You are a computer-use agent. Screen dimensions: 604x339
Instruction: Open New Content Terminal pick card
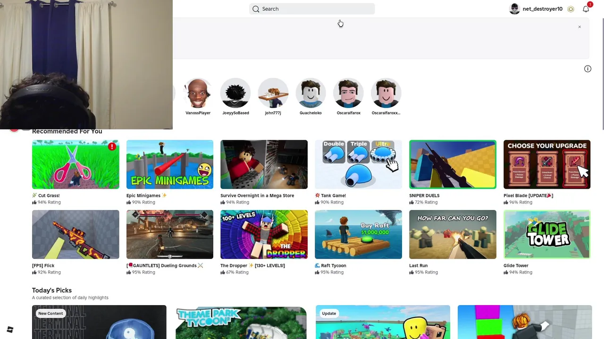pyautogui.click(x=99, y=322)
